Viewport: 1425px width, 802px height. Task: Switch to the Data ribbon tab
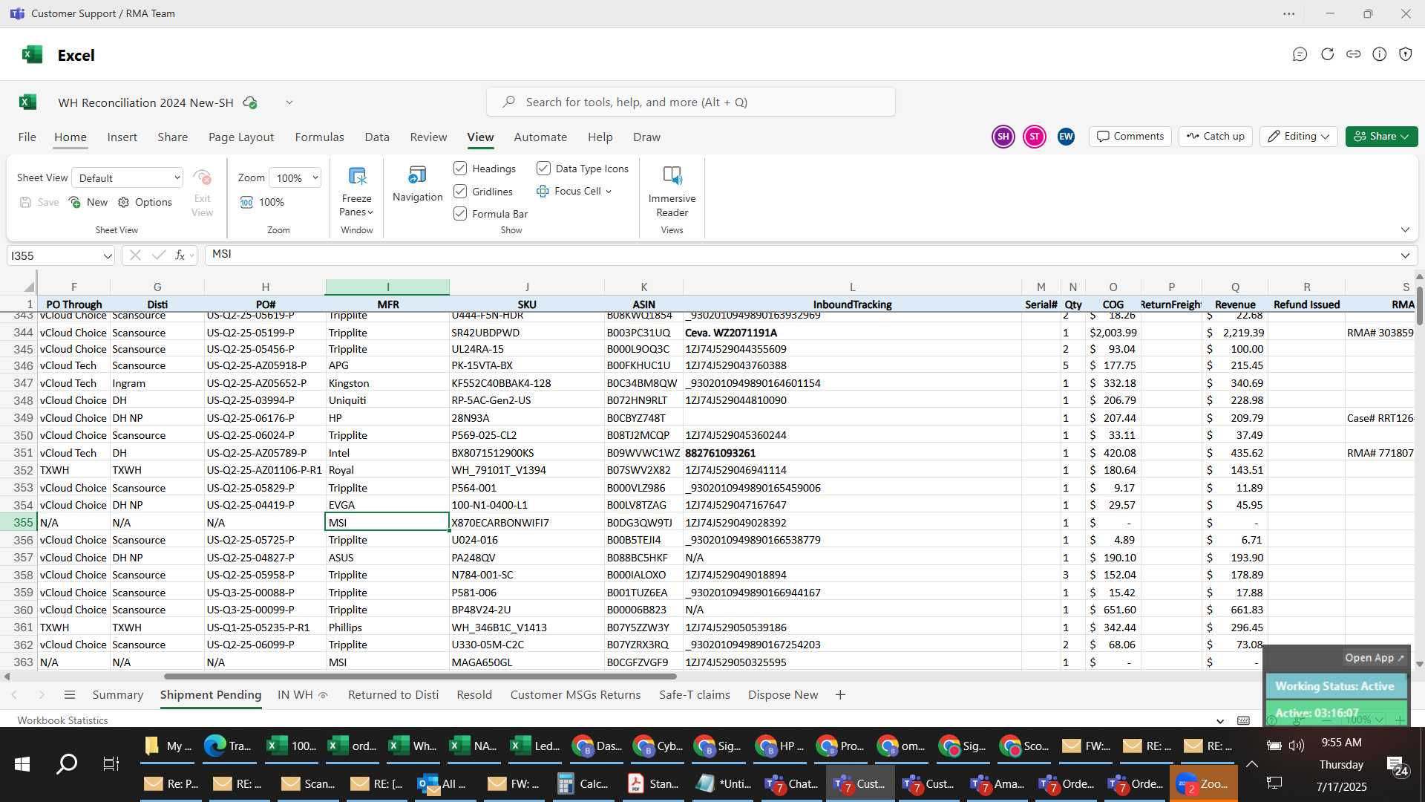point(377,137)
